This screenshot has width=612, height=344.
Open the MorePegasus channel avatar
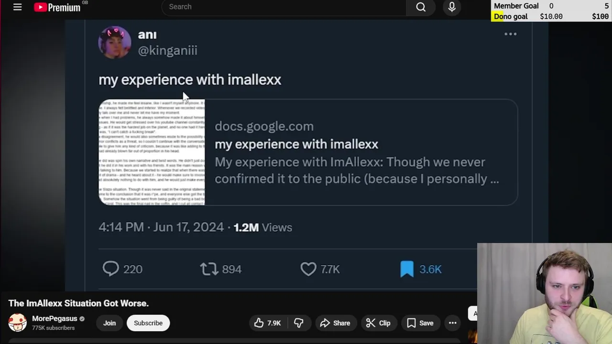pyautogui.click(x=18, y=322)
